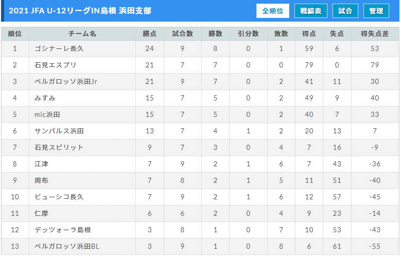Select ベルガロッソ浜田BL team row
This screenshot has height=257, width=401.
click(x=200, y=246)
